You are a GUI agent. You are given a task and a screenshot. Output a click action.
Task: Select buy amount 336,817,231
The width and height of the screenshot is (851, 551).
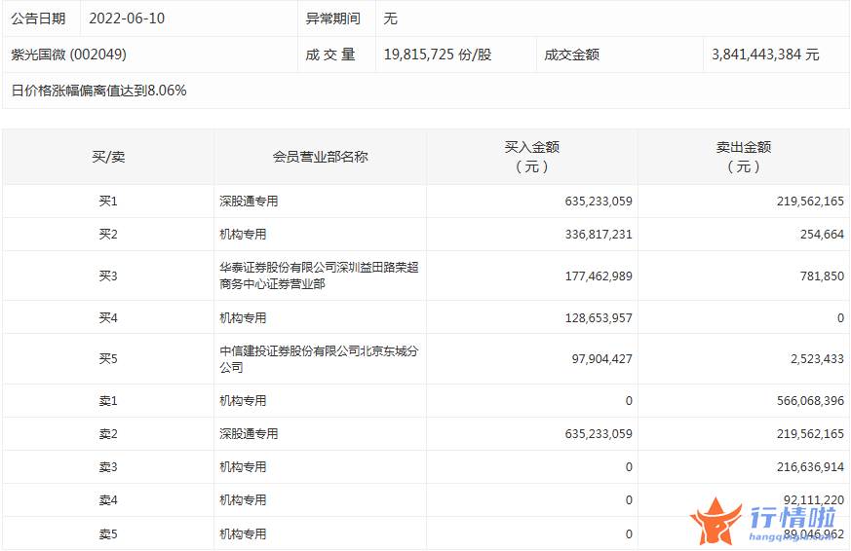pos(599,234)
